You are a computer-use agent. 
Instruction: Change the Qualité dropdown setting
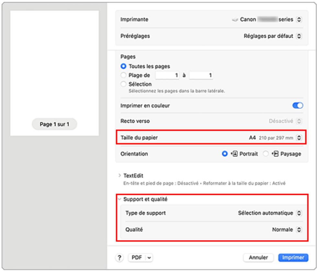coord(299,229)
